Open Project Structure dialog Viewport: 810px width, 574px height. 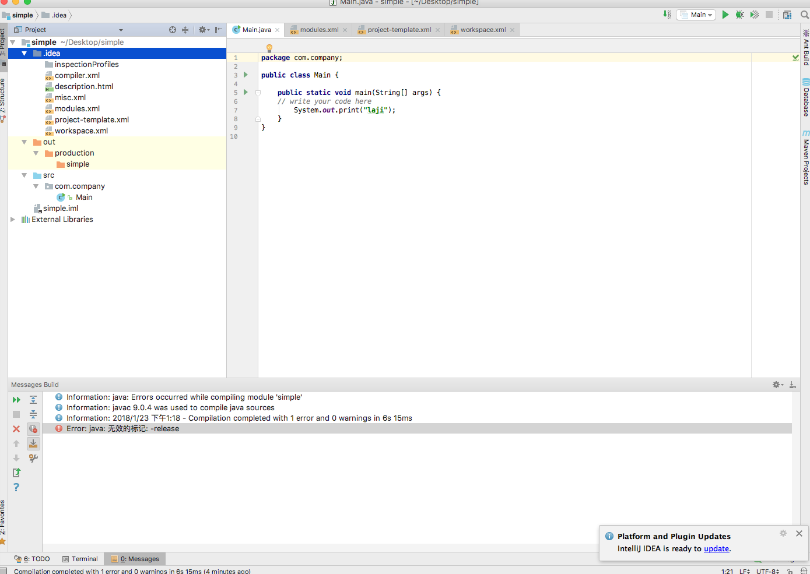pos(787,15)
